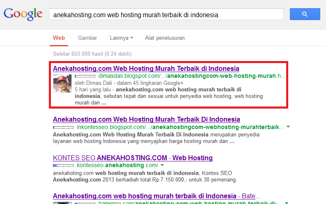Screen dimensions: 326x204
Task: Select the Web tab
Action: pyautogui.click(x=59, y=38)
